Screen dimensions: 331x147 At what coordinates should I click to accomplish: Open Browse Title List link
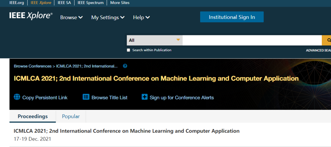point(109,98)
